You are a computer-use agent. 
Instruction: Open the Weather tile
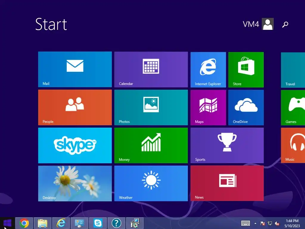(151, 183)
